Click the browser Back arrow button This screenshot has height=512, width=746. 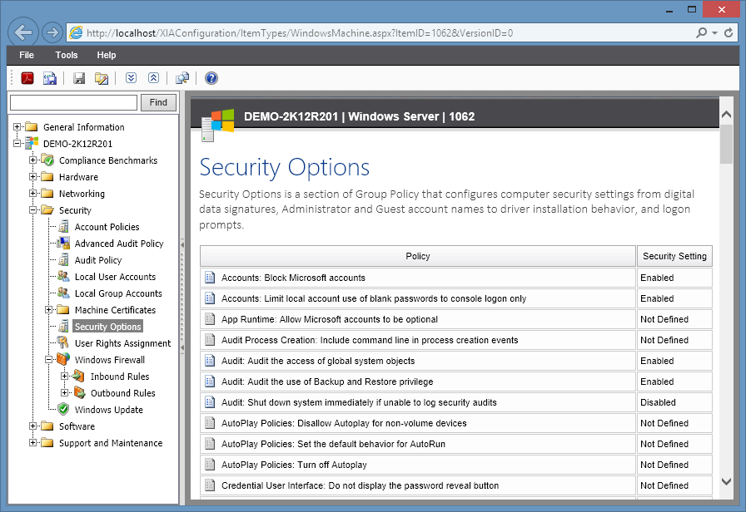coord(23,32)
